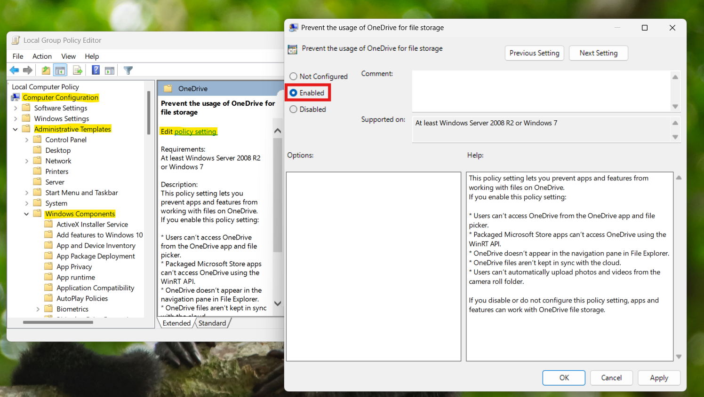
Task: Open the View menu
Action: click(68, 56)
